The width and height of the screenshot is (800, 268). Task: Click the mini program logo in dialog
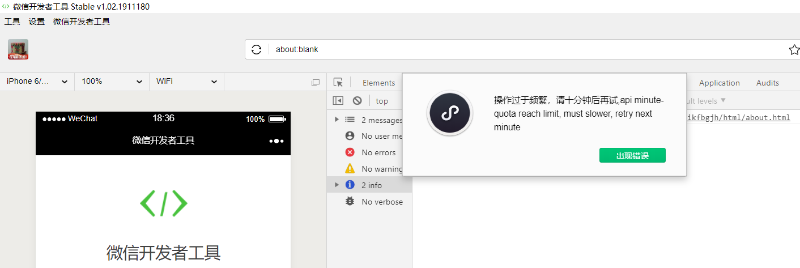(450, 113)
